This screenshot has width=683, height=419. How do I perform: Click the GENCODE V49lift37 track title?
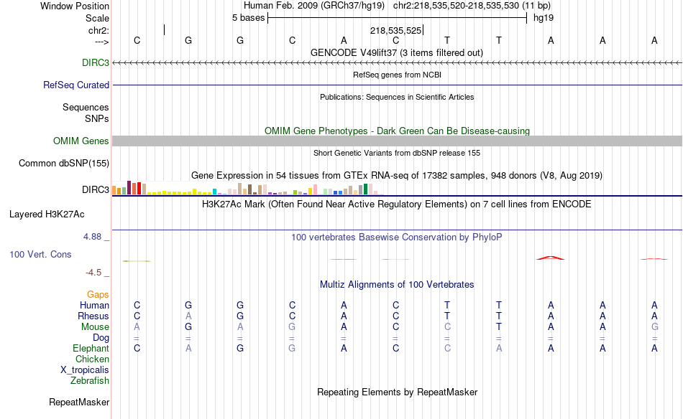pyautogui.click(x=397, y=52)
